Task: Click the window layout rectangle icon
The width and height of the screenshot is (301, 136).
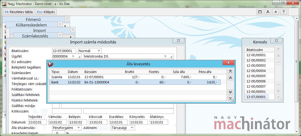Action: pyautogui.click(x=260, y=12)
